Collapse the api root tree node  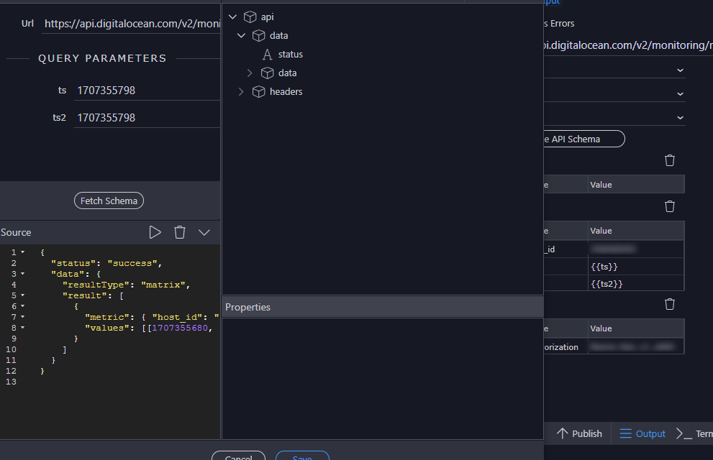point(232,17)
